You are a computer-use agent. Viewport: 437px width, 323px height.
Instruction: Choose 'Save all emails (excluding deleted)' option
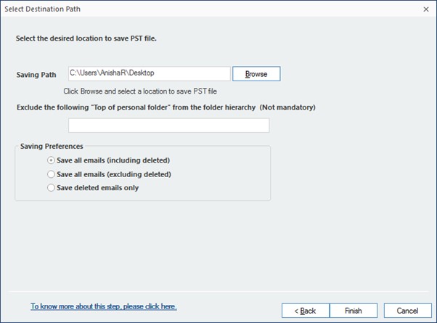51,174
